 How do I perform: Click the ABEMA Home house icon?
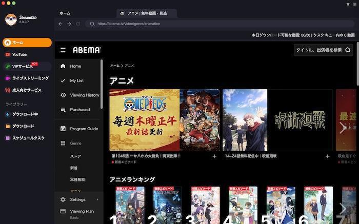click(63, 66)
